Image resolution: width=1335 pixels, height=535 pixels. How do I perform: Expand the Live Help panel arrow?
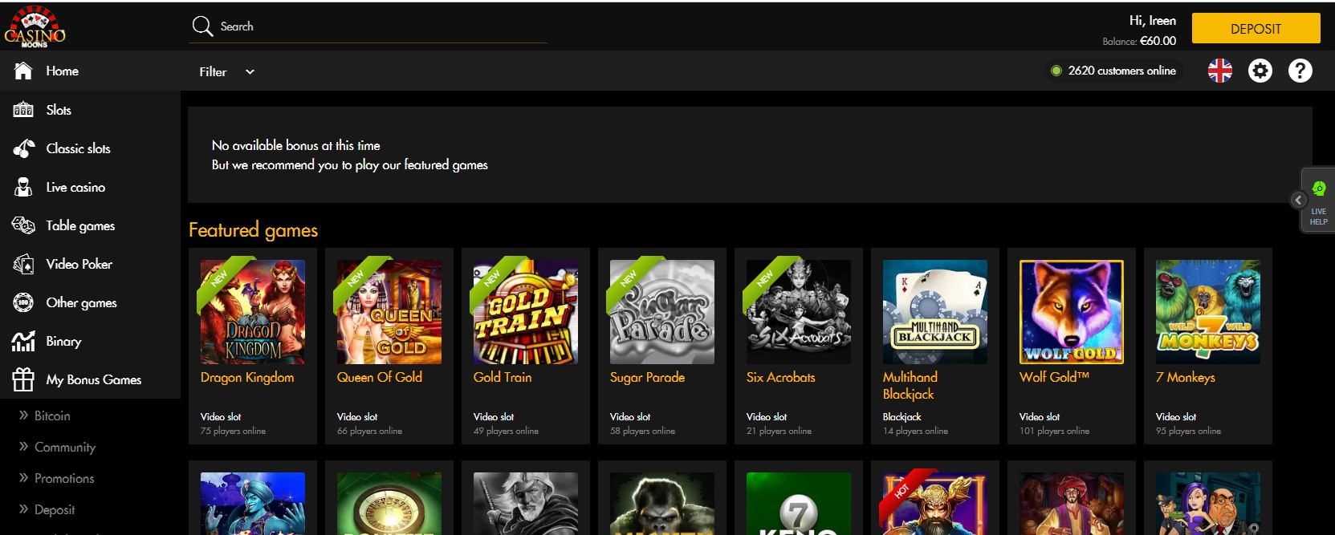point(1298,201)
